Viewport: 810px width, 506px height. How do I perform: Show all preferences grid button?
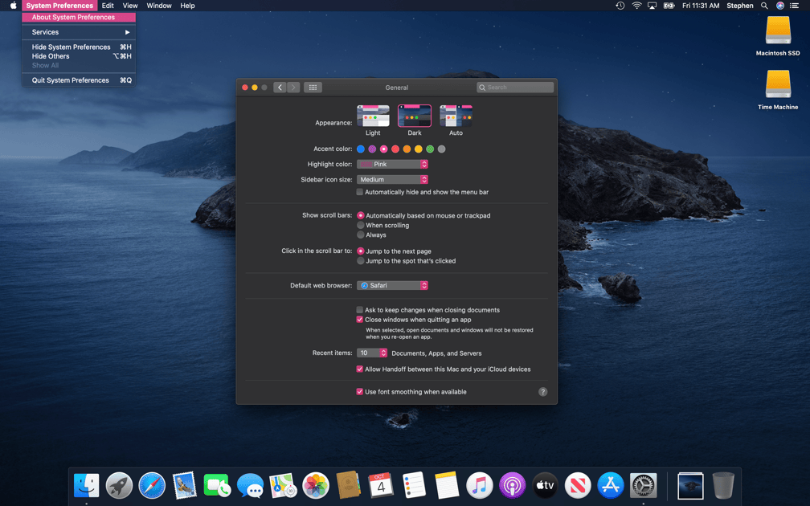tap(313, 88)
